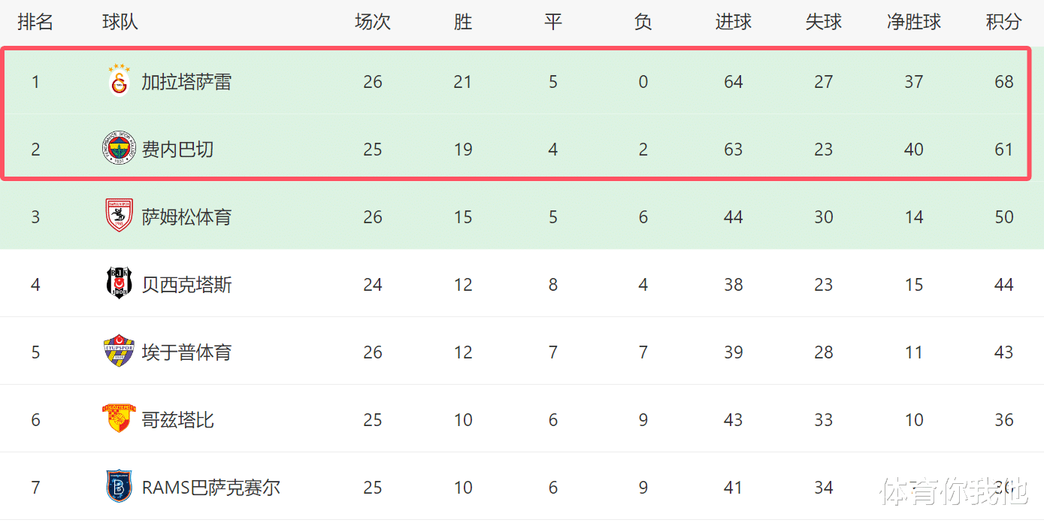Sort by the 积分 column header
This screenshot has height=526, width=1044.
(x=1003, y=23)
